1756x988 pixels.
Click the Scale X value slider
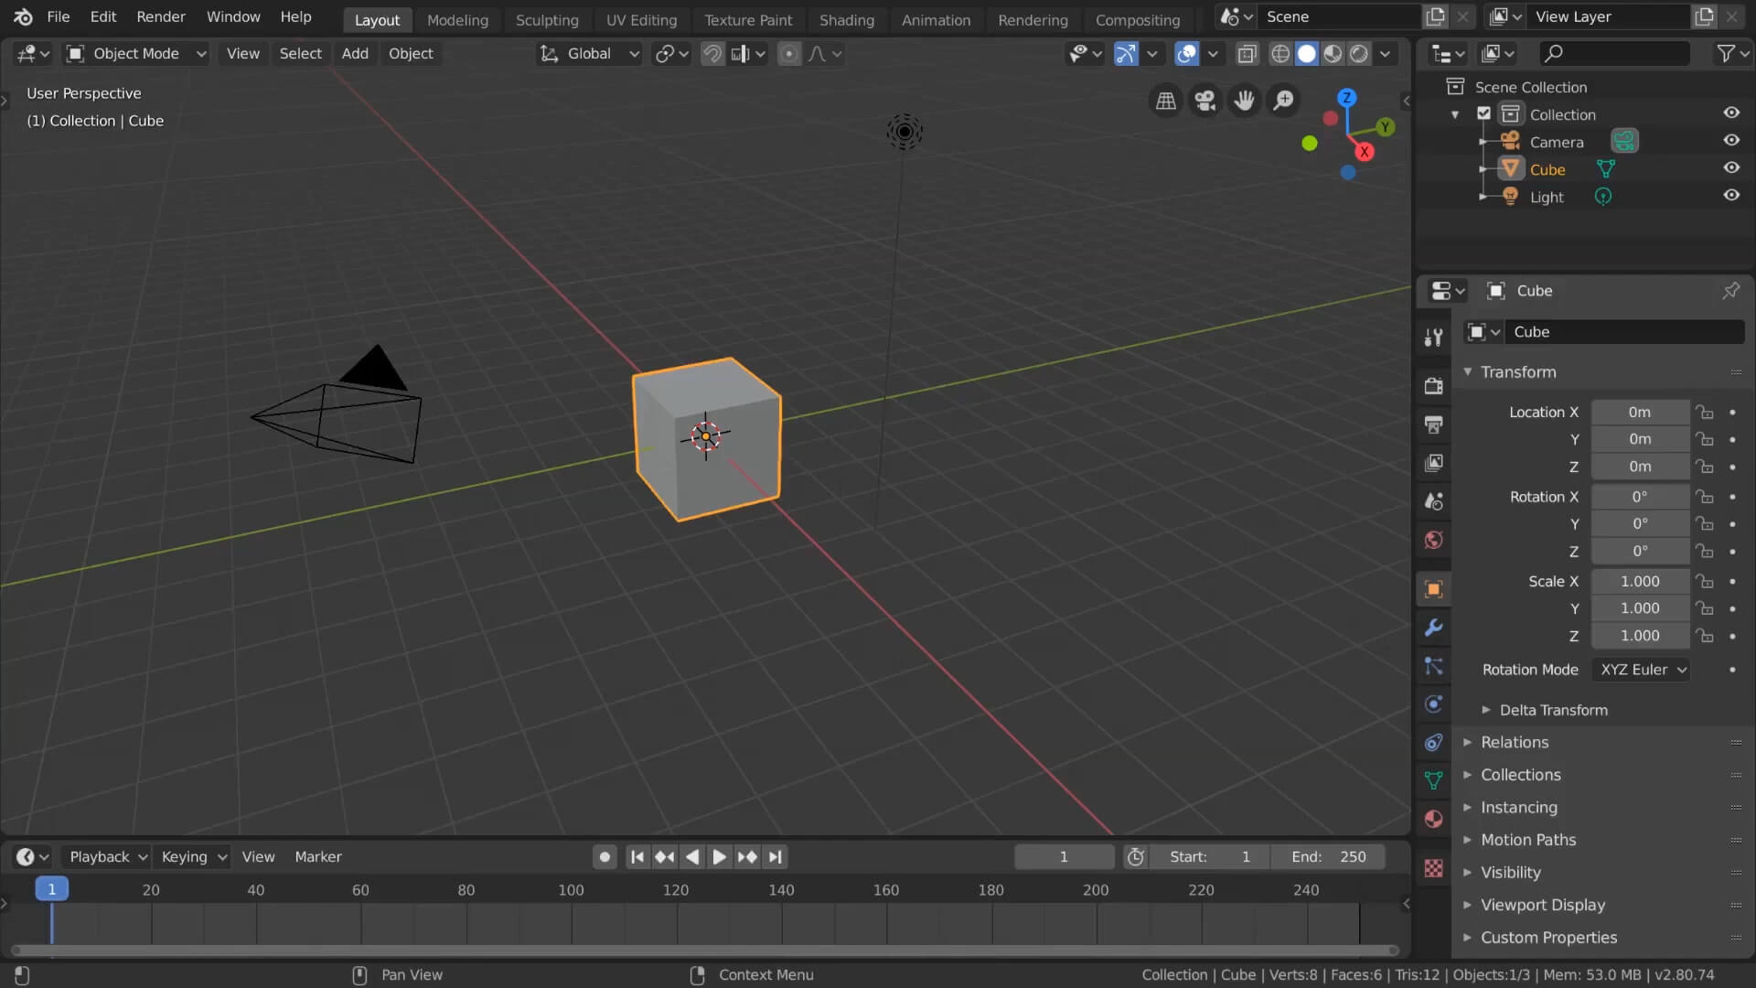pyautogui.click(x=1639, y=582)
